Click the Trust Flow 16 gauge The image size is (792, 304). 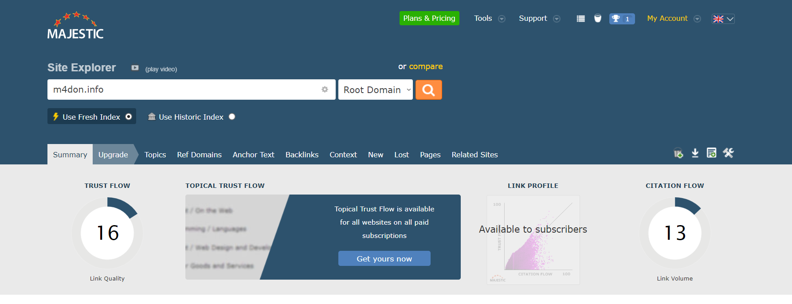(x=107, y=233)
